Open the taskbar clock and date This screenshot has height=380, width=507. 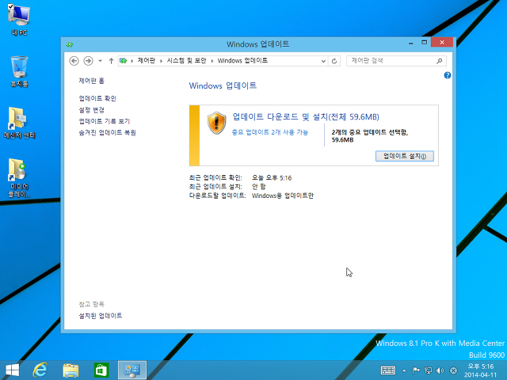coord(481,370)
